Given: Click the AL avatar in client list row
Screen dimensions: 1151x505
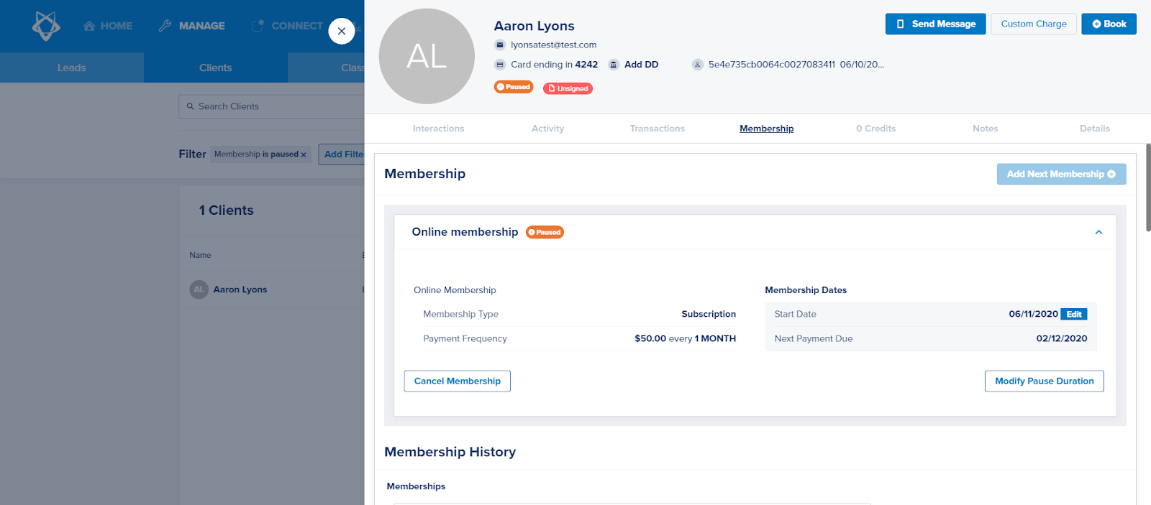Looking at the screenshot, I should click(199, 289).
